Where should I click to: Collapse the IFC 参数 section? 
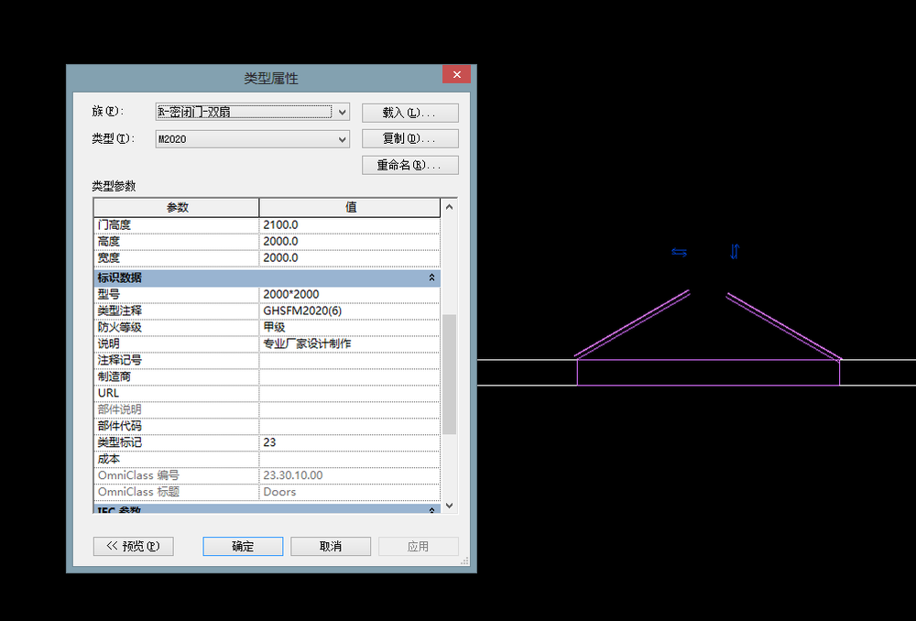(431, 510)
